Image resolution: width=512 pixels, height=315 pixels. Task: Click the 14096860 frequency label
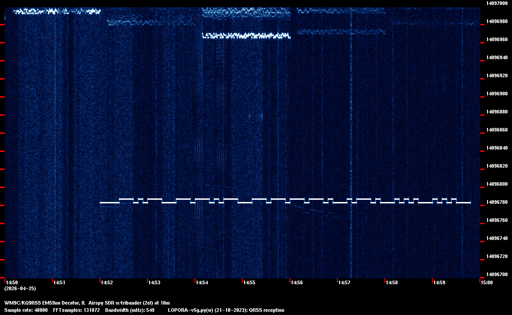coord(496,130)
